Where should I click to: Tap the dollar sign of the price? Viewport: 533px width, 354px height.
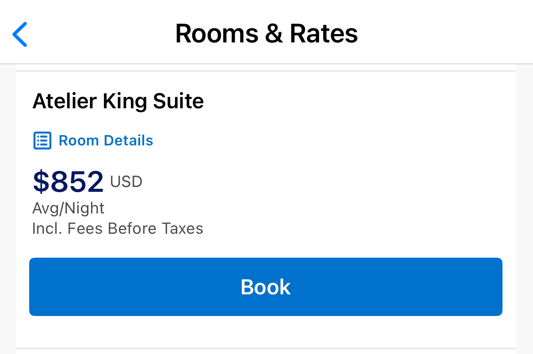click(x=41, y=182)
